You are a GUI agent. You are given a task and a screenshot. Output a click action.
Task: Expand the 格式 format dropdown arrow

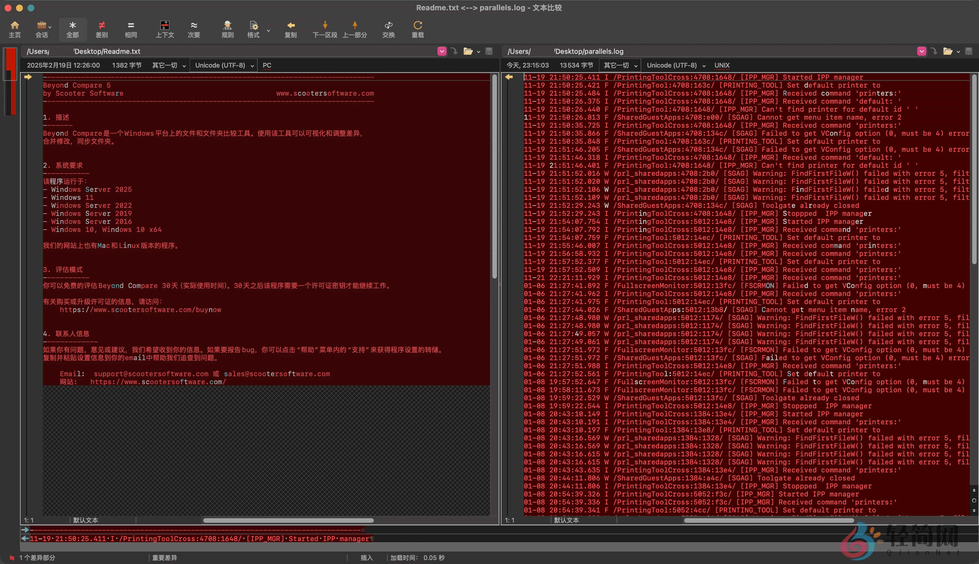coord(269,30)
